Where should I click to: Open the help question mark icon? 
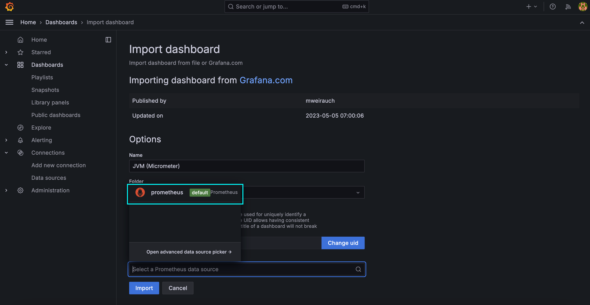552,7
